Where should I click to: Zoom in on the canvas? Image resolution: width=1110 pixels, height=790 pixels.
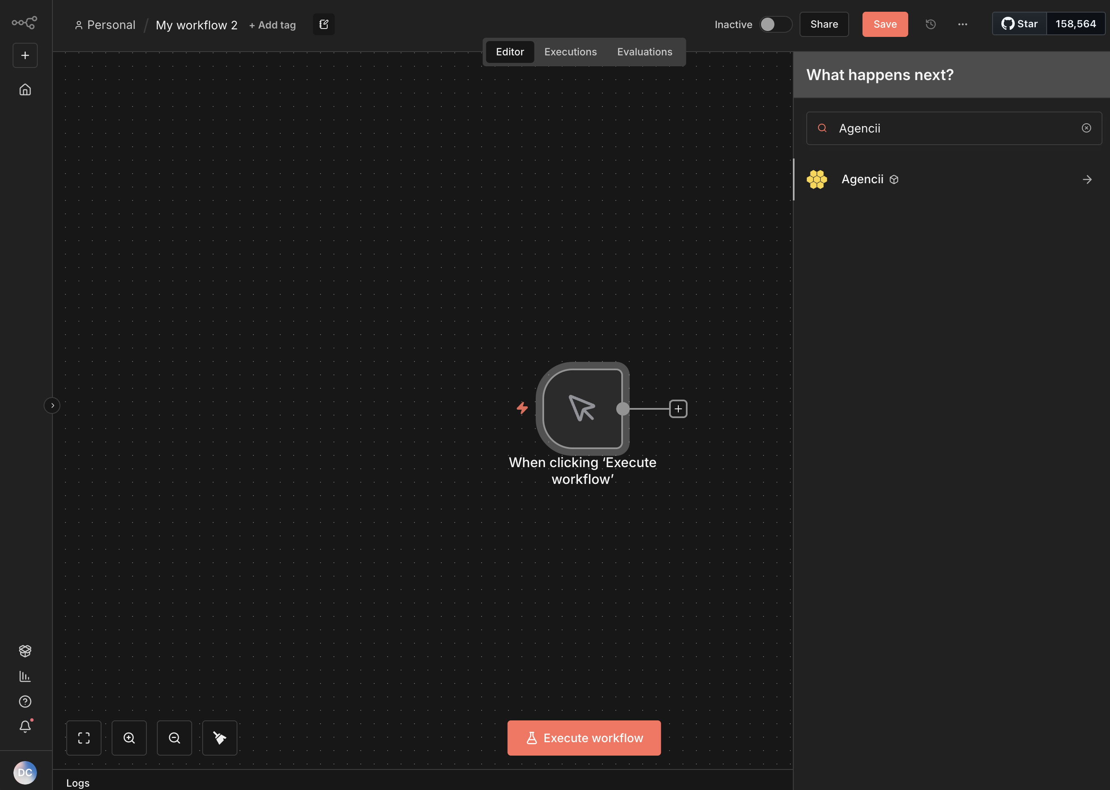tap(129, 738)
